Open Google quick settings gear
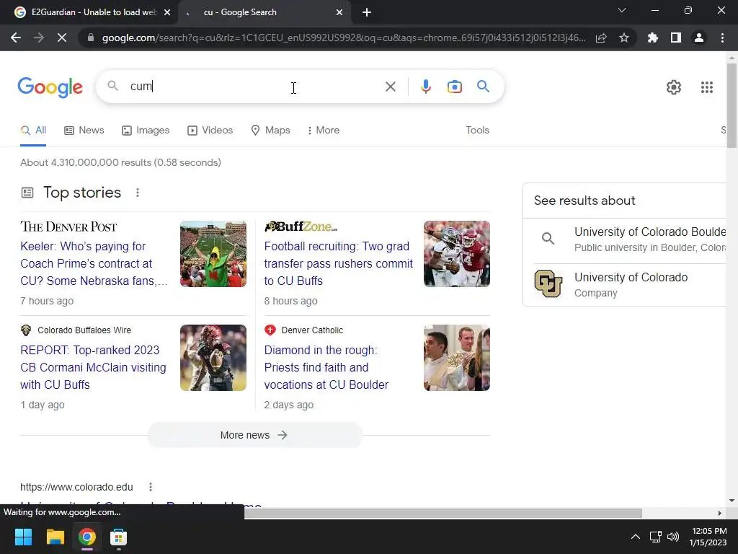Screen dimensions: 738x554 click(674, 87)
